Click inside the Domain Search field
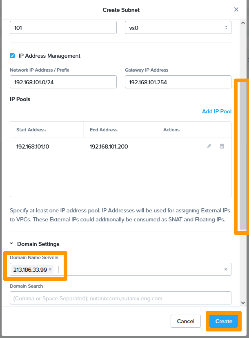Viewport: 249px width, 338px height. [121, 298]
